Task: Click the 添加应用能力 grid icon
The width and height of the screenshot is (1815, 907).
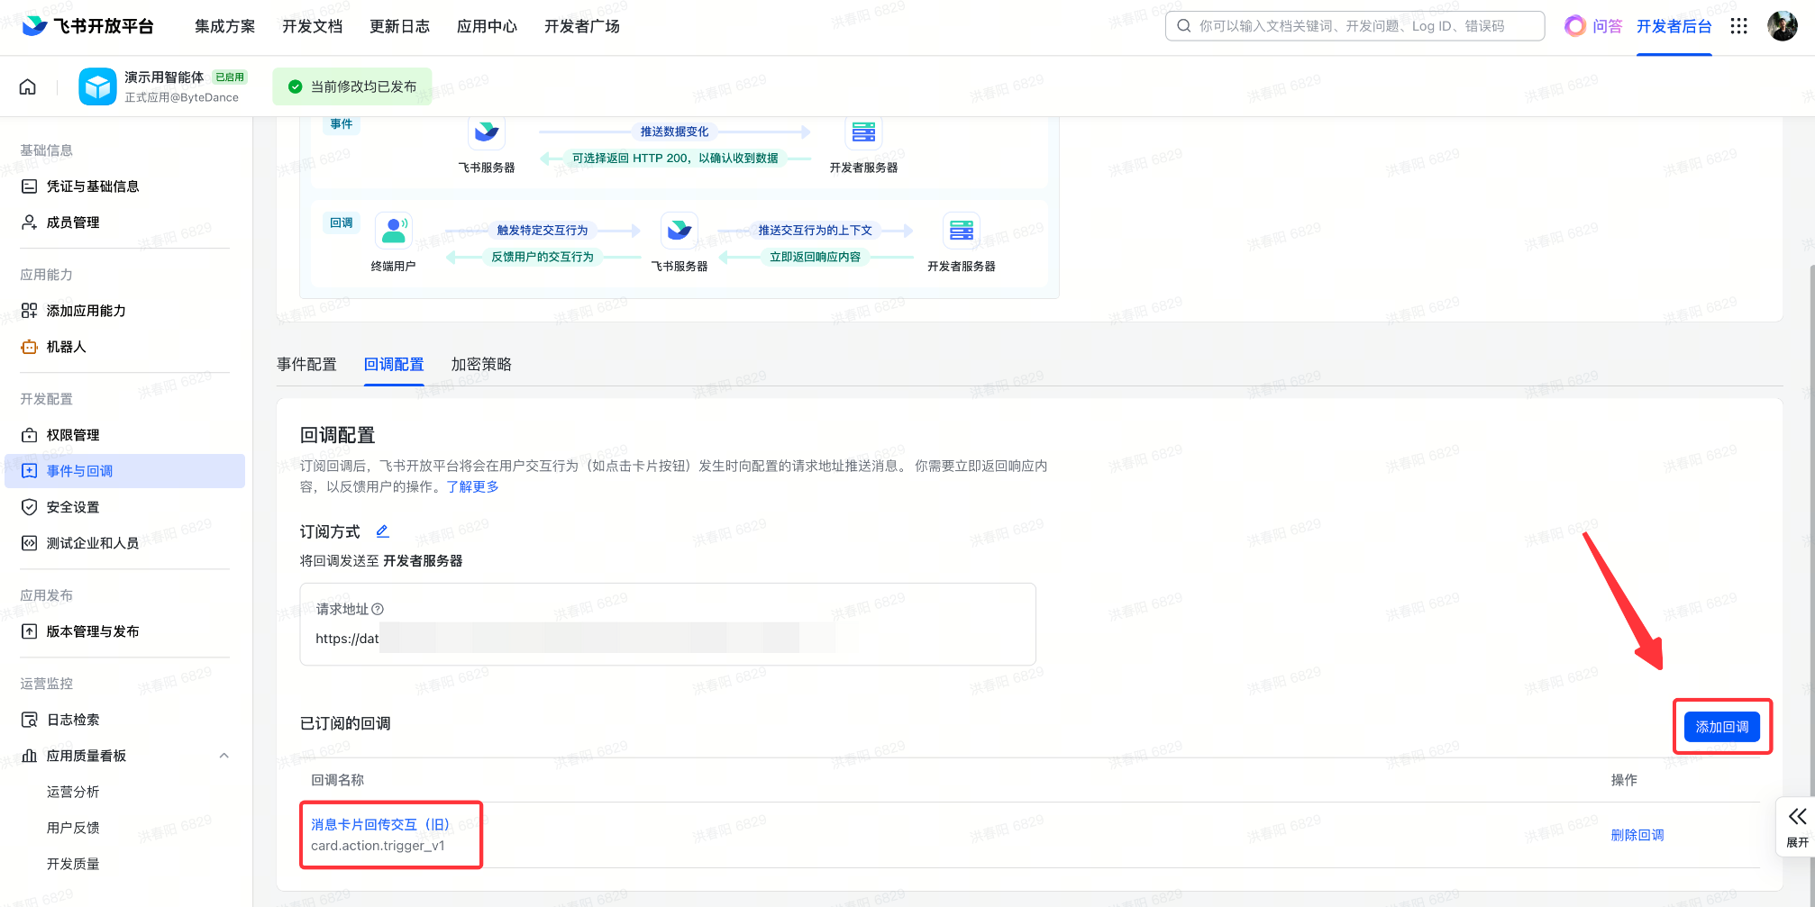Action: (30, 311)
